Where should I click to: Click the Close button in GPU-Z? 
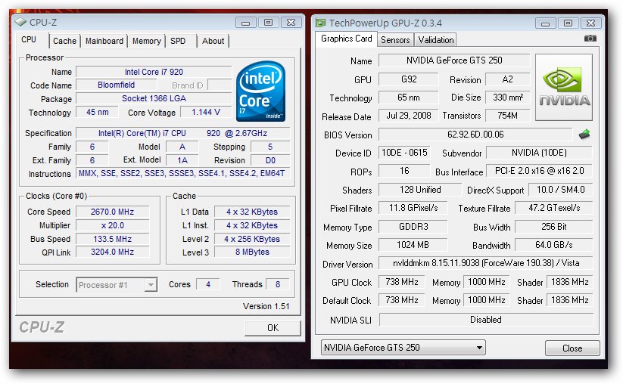click(x=572, y=348)
